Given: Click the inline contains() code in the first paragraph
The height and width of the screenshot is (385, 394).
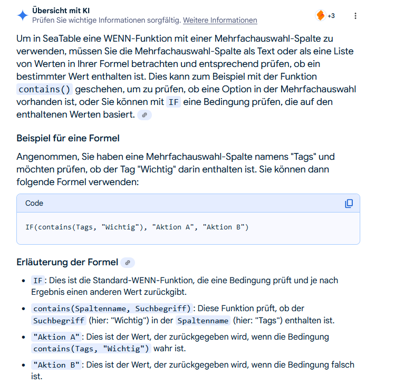Looking at the screenshot, I should 44,89.
